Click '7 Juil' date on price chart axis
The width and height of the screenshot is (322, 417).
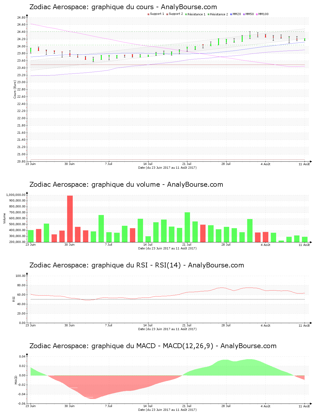[109, 164]
